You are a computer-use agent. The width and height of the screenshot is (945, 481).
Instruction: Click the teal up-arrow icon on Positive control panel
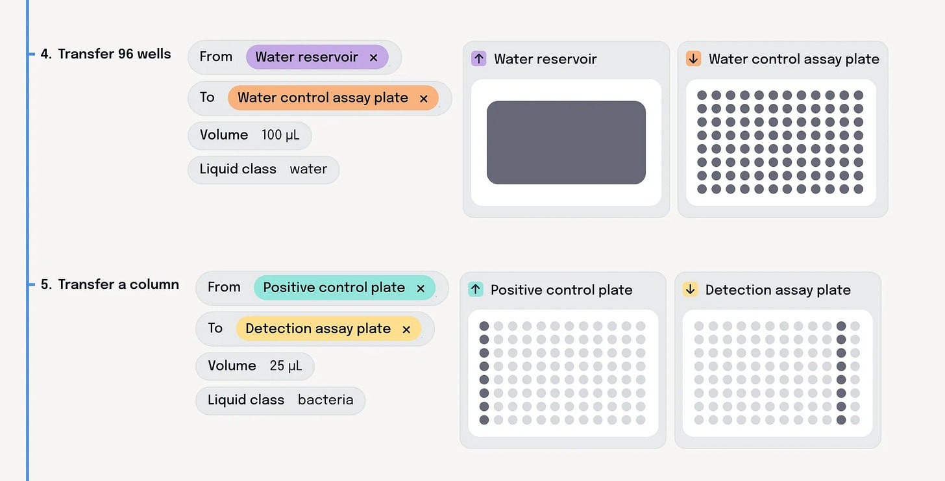[x=476, y=290]
